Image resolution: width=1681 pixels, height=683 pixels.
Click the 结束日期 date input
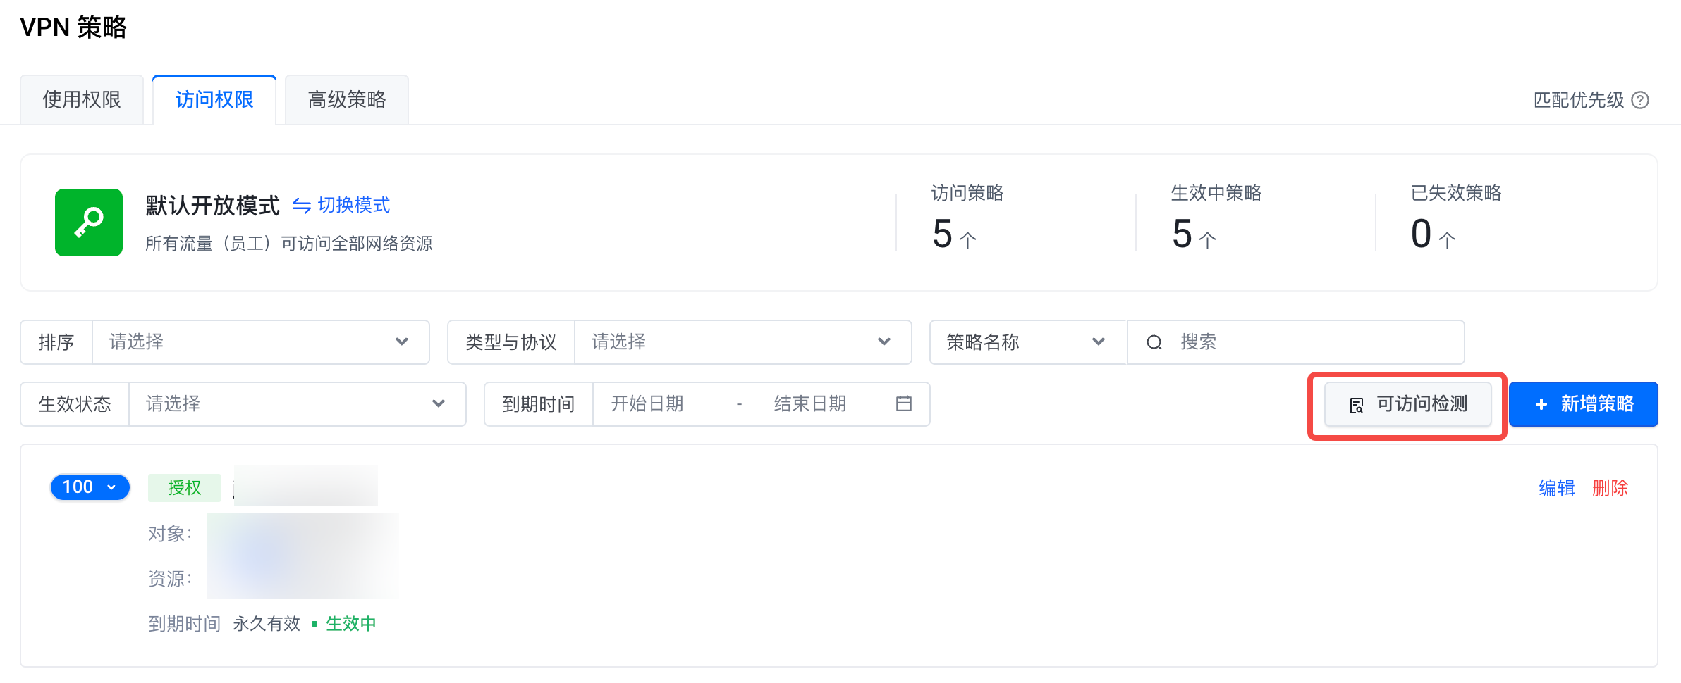pos(810,403)
